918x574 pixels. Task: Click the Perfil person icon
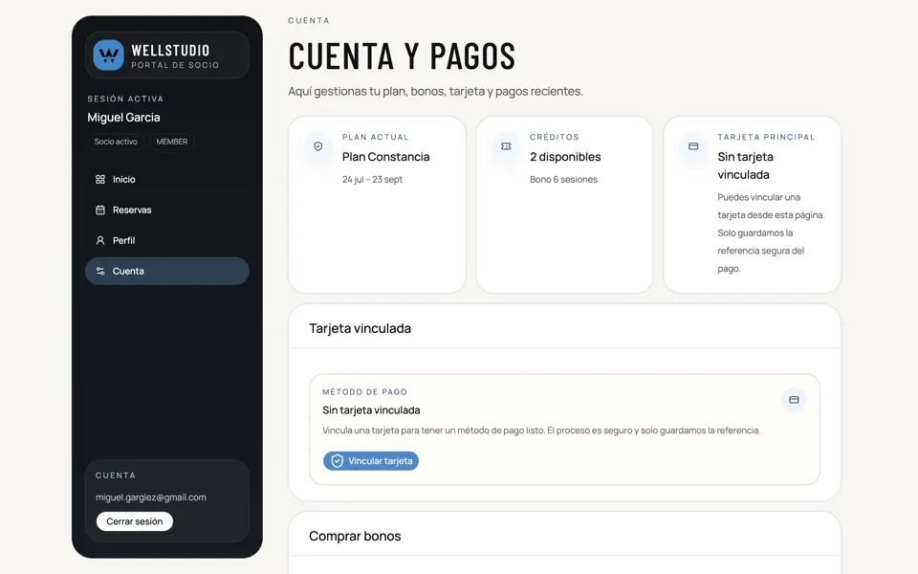pyautogui.click(x=100, y=240)
